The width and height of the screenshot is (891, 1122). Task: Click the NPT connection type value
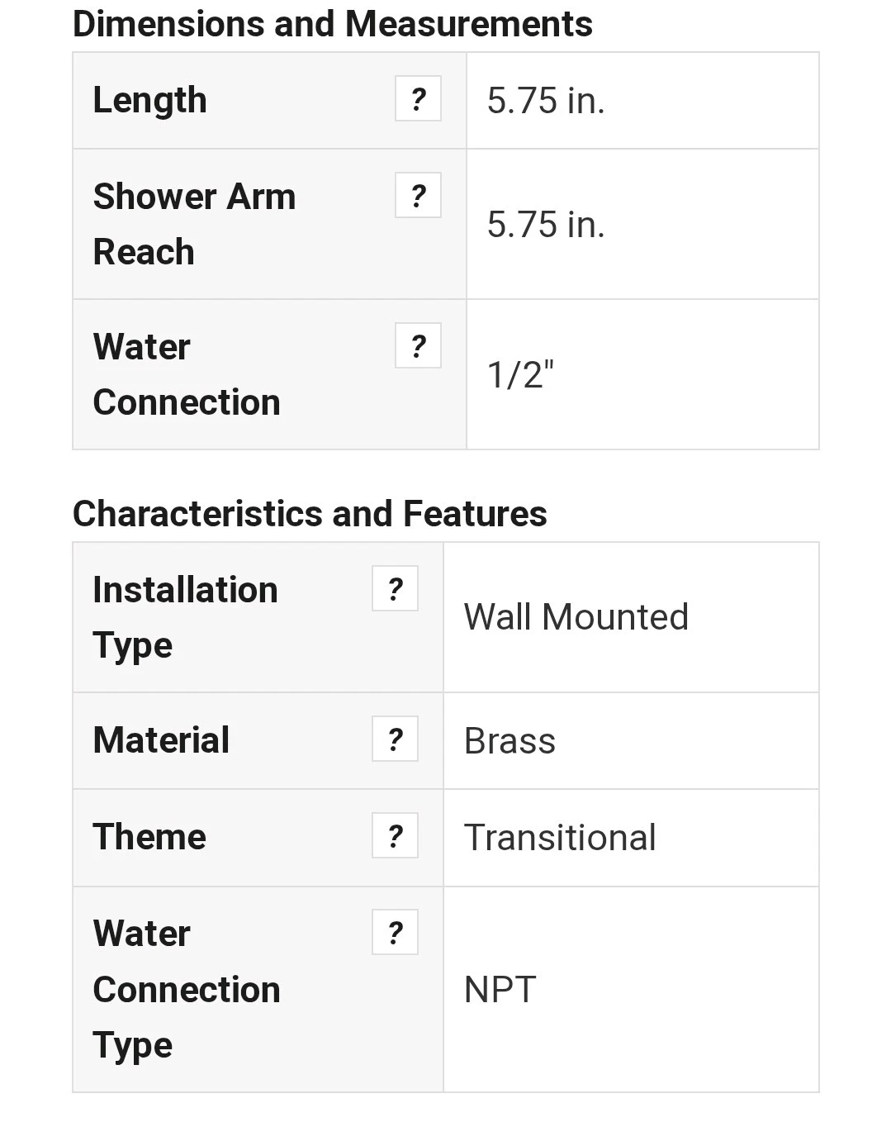click(500, 990)
